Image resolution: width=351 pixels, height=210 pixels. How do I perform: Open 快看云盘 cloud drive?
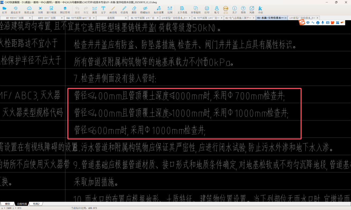click(29, 10)
